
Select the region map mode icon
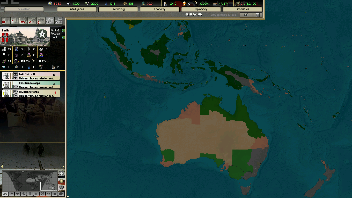[42, 194]
